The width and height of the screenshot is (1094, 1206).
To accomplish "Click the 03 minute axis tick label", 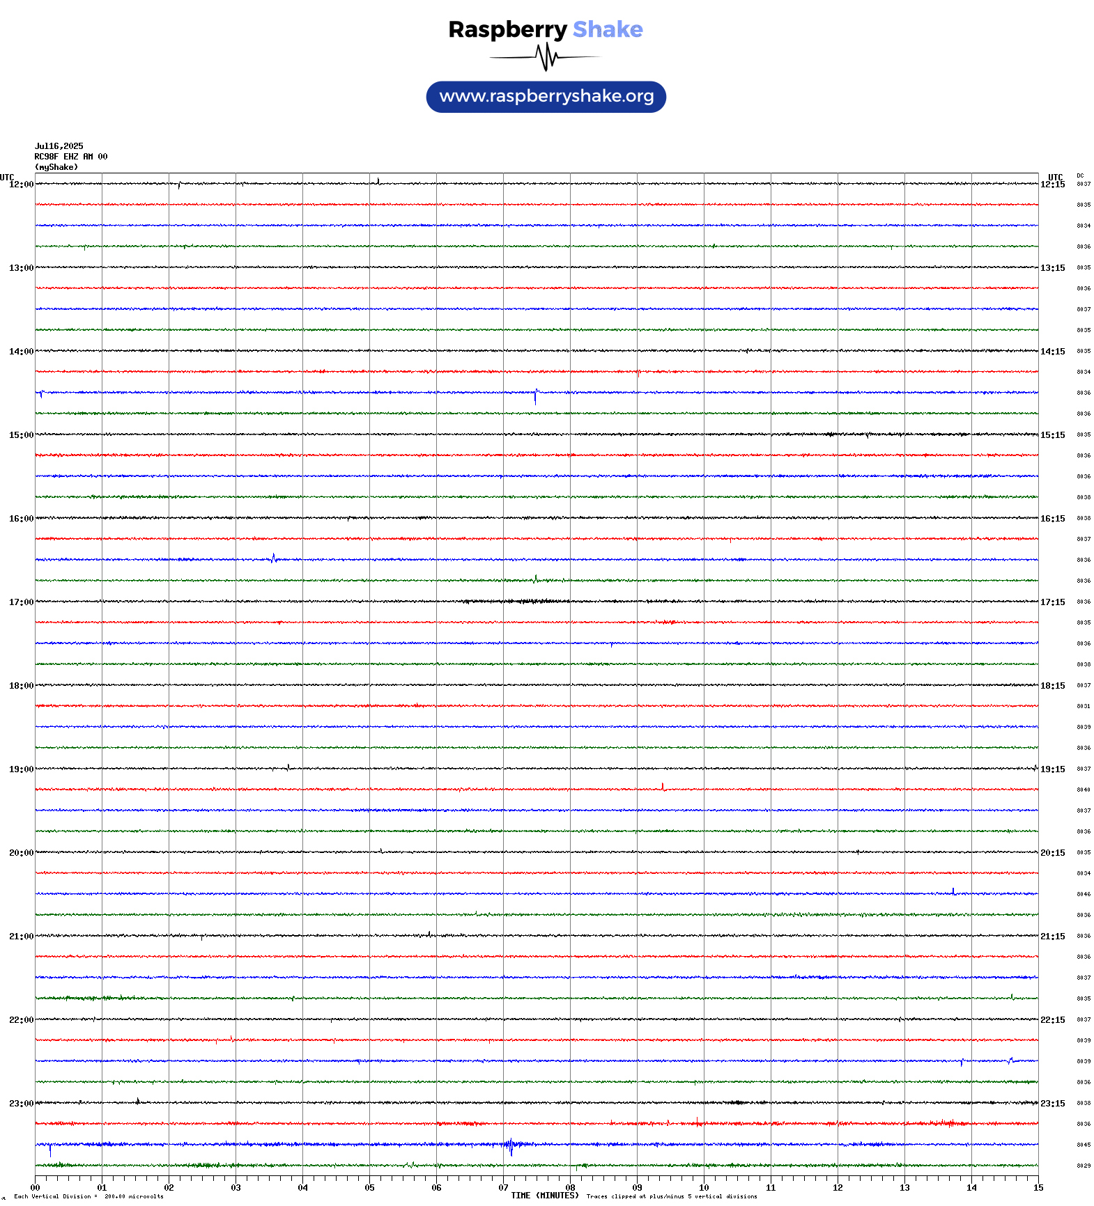I will tap(236, 1188).
